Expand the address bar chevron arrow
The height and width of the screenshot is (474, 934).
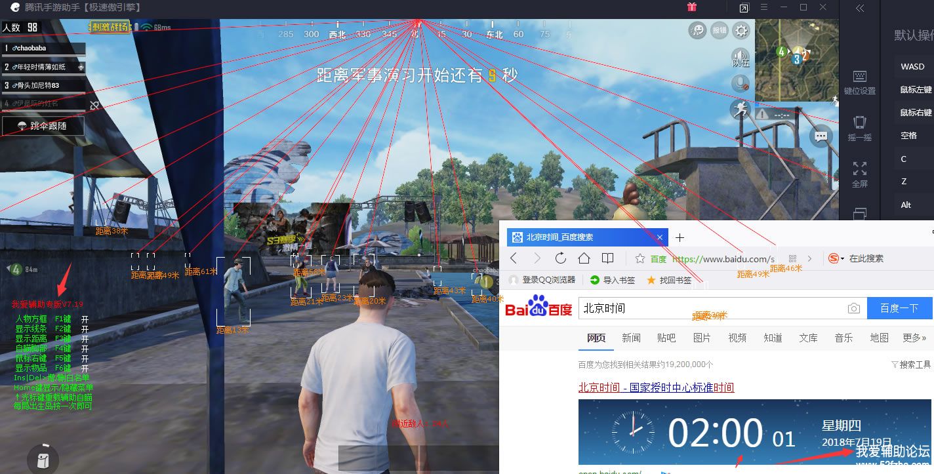810,259
